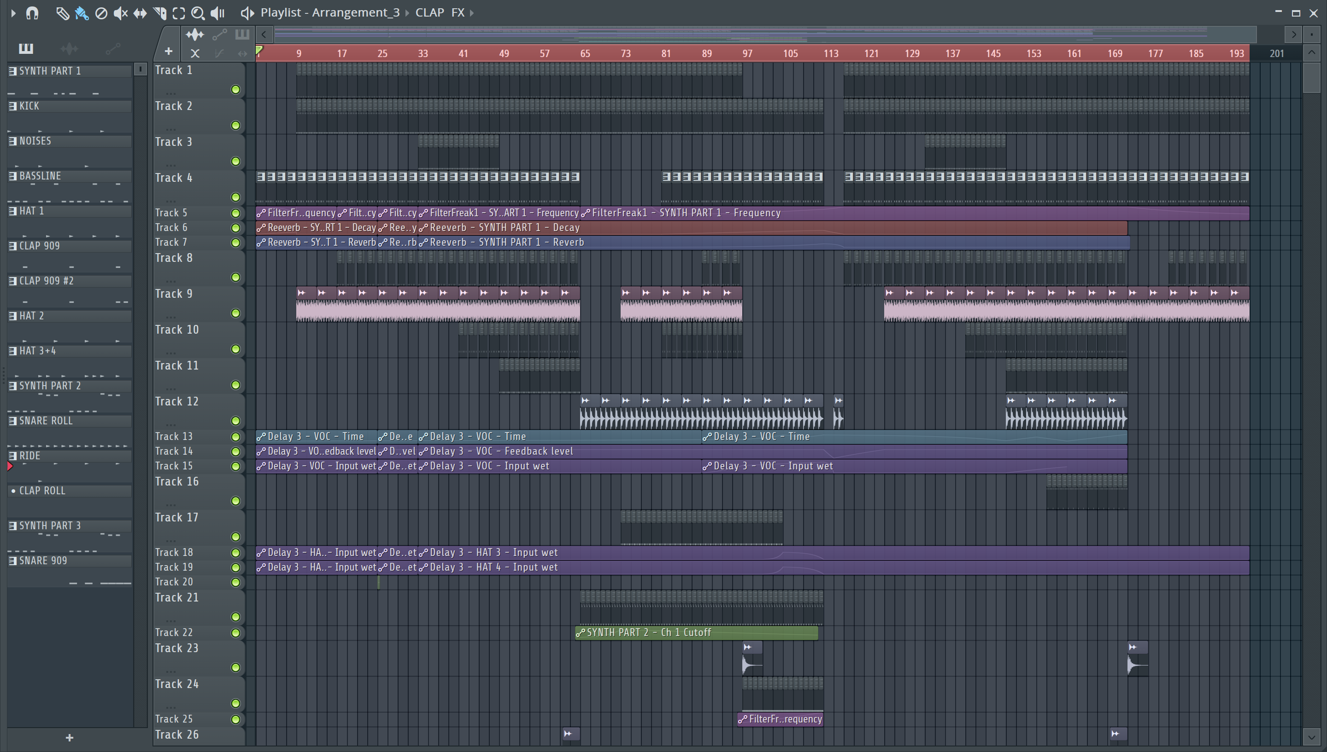The height and width of the screenshot is (752, 1327).
Task: Toggle the Track 25 mute switch
Action: pos(236,719)
